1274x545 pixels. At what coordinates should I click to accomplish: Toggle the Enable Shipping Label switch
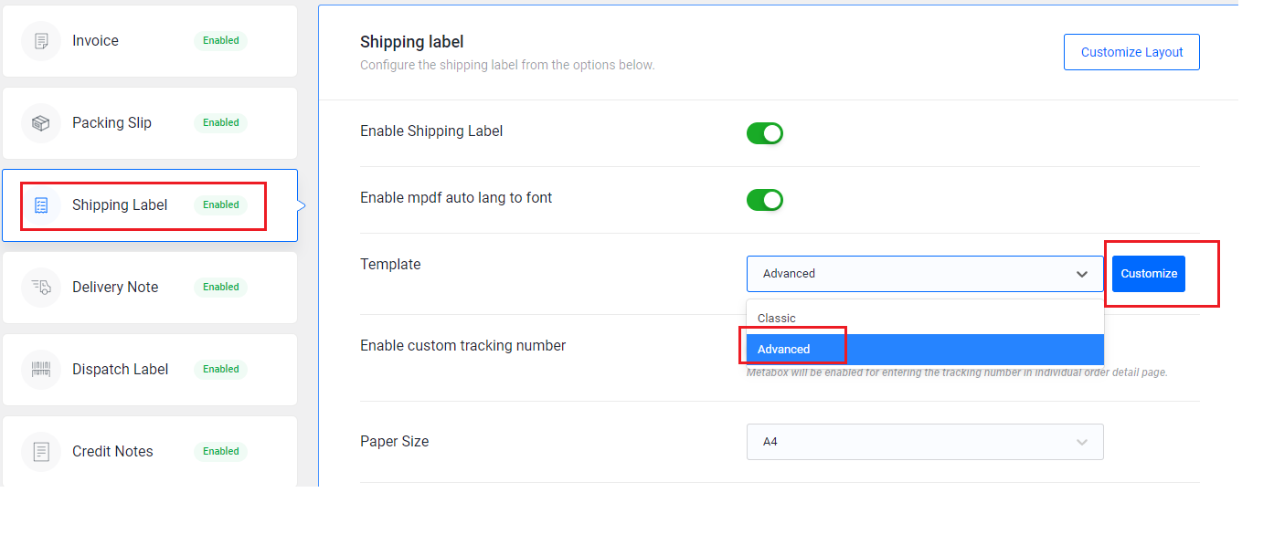coord(765,133)
